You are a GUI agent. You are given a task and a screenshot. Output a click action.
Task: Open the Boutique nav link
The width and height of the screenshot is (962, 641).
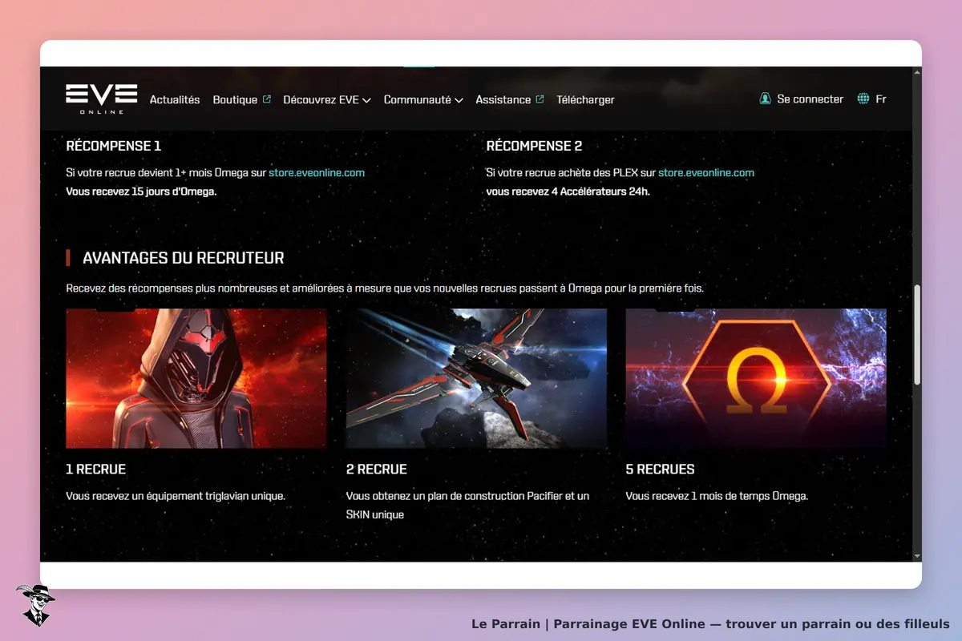click(x=235, y=99)
